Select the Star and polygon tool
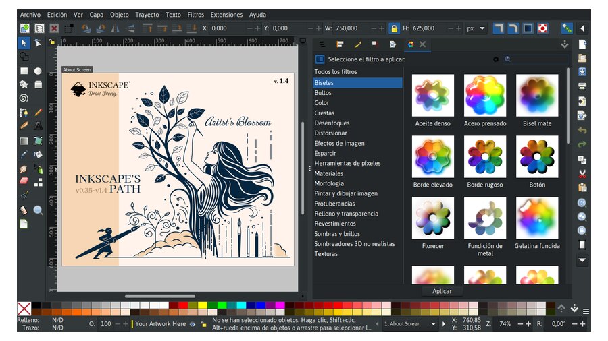This screenshot has height=341, width=608. point(24,84)
